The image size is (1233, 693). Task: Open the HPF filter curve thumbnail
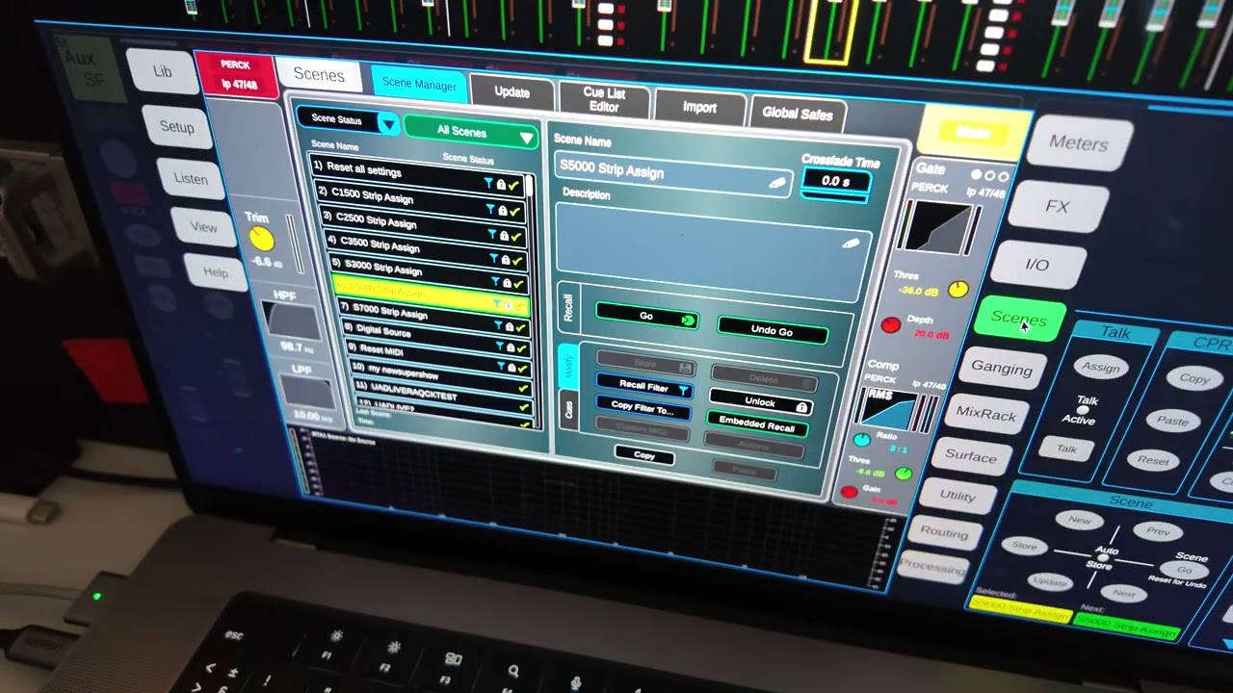[x=291, y=319]
